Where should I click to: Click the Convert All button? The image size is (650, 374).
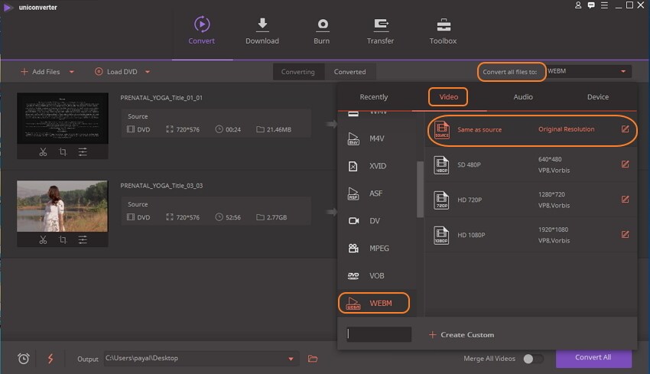(x=593, y=358)
